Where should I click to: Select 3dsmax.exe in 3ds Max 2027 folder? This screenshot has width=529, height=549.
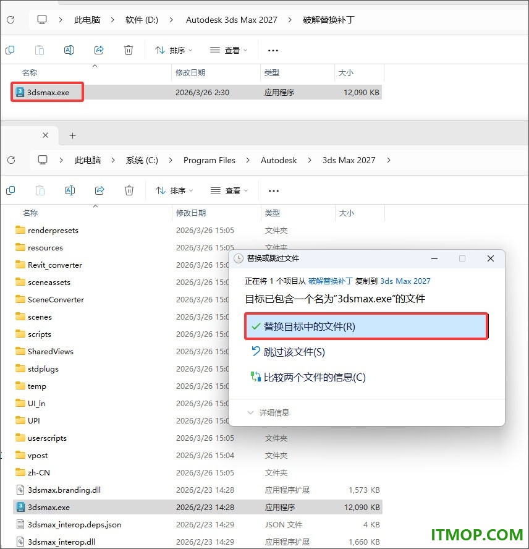coord(198,507)
